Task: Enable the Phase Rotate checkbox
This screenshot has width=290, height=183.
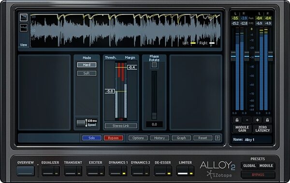Action: coord(154,65)
